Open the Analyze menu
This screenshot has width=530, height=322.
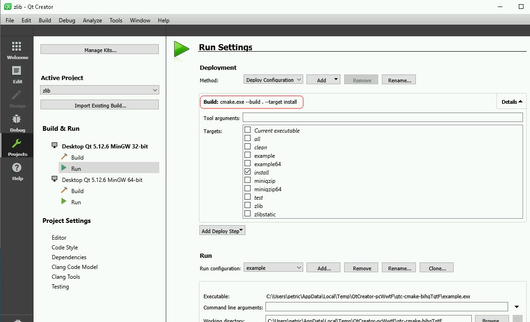92,20
